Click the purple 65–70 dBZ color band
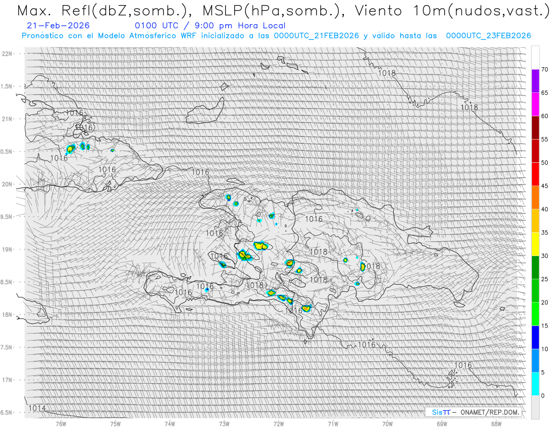This screenshot has height=430, width=557. pos(535,81)
